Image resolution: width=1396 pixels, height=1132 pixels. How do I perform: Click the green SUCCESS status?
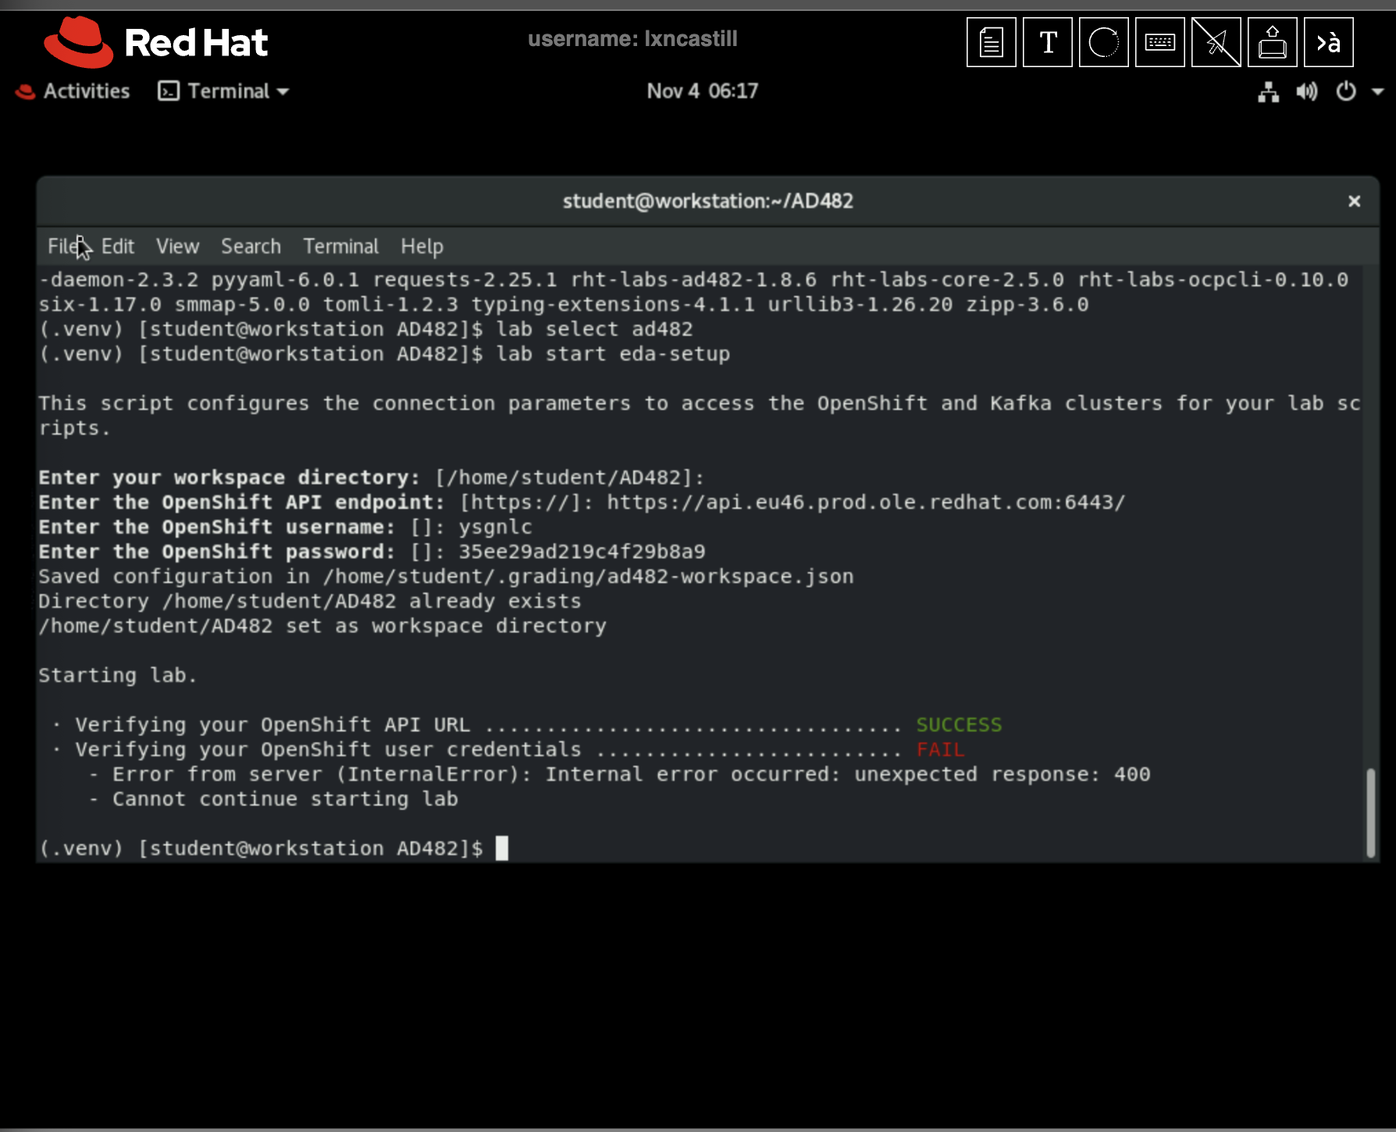(959, 725)
